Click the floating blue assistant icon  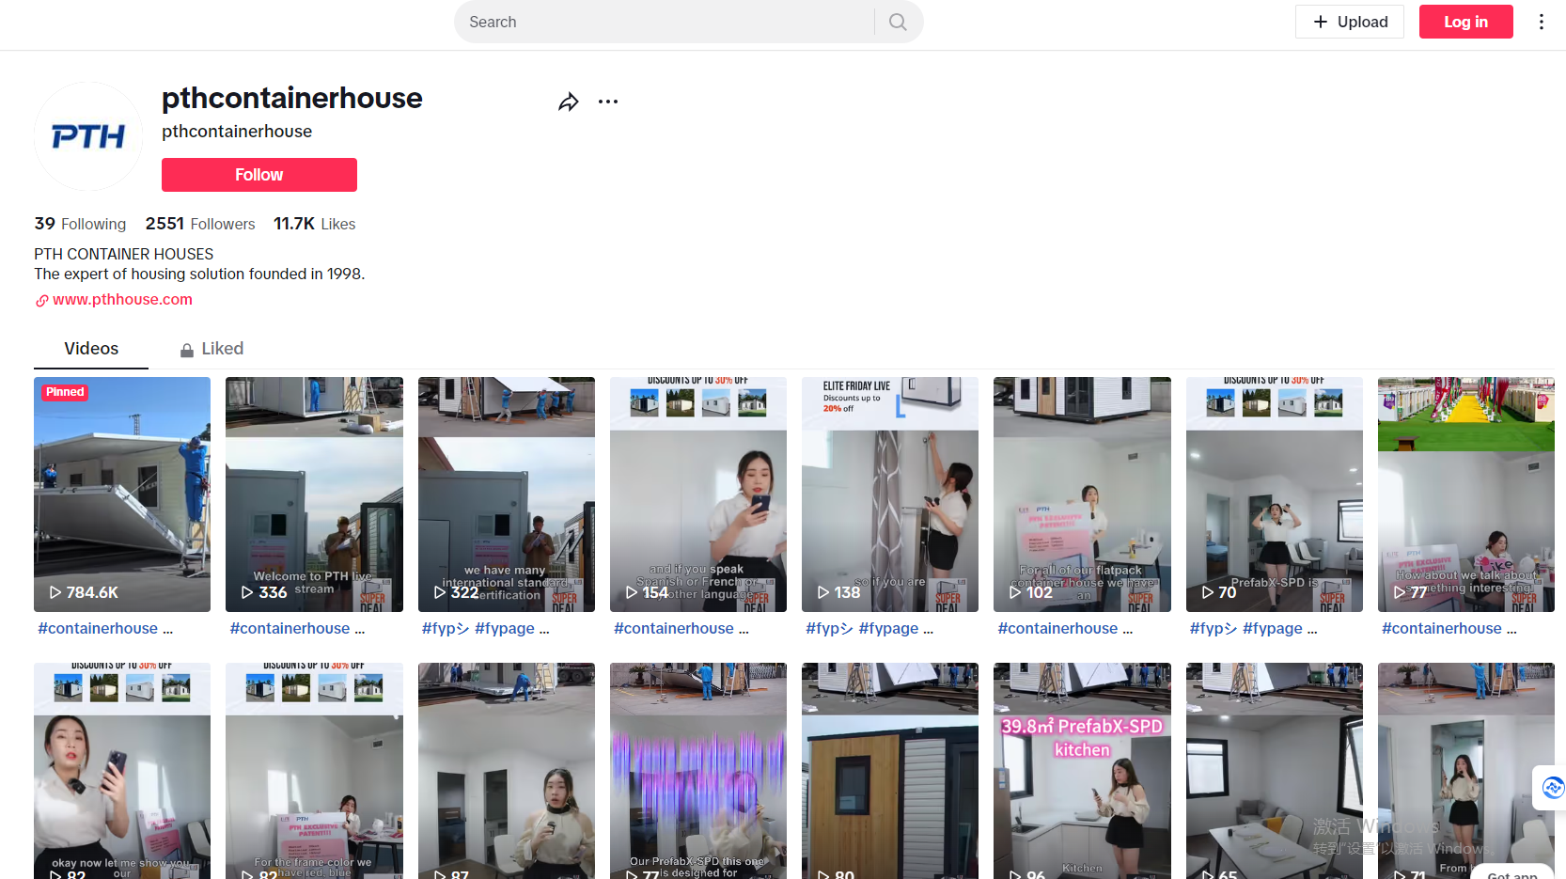point(1553,788)
